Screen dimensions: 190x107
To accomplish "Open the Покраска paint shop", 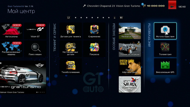I will [x=95, y=49].
